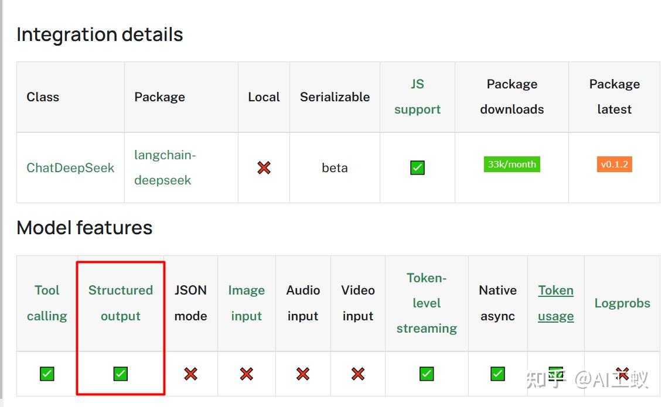The image size is (665, 407).
Task: Click the green check under JS support
Action: [x=417, y=168]
